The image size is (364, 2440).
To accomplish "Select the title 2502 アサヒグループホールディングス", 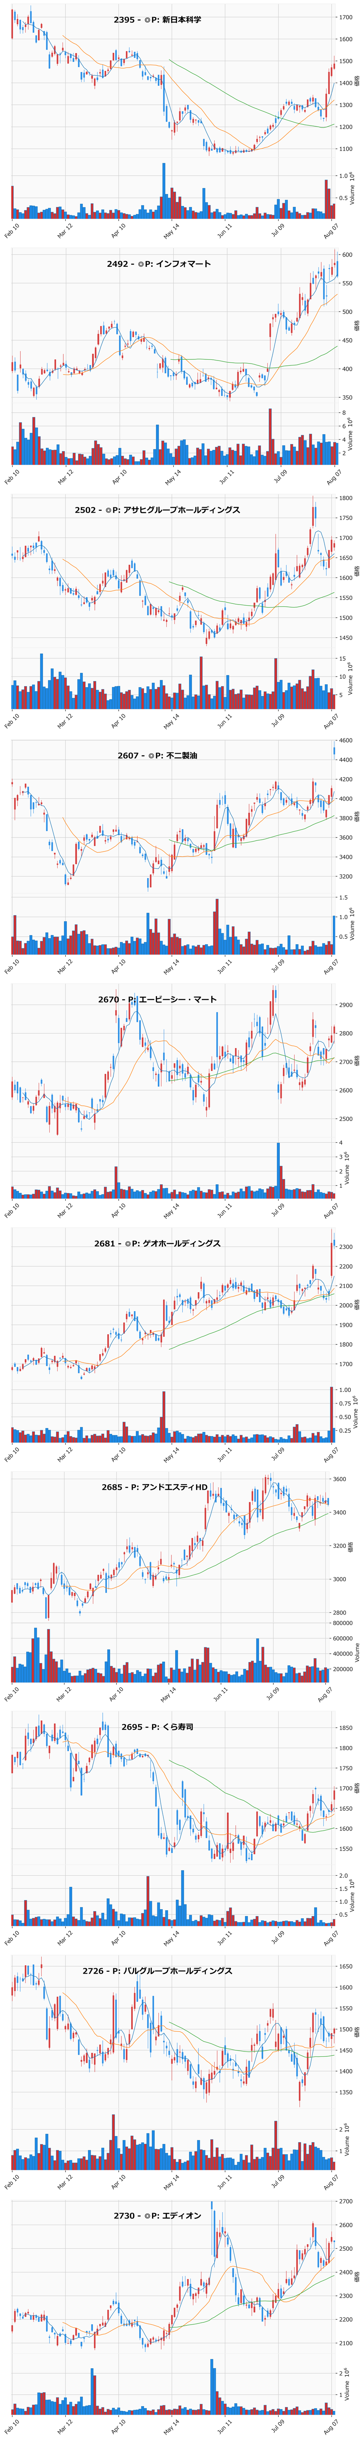I will (157, 510).
